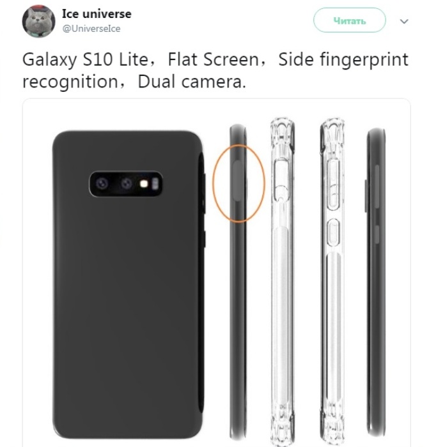Click lower button cutout on second clear case
Viewport: 429px width, 447px height.
click(333, 233)
